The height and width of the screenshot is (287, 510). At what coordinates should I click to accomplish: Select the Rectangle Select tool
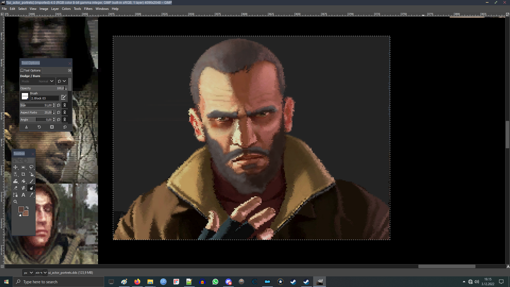coord(23,167)
